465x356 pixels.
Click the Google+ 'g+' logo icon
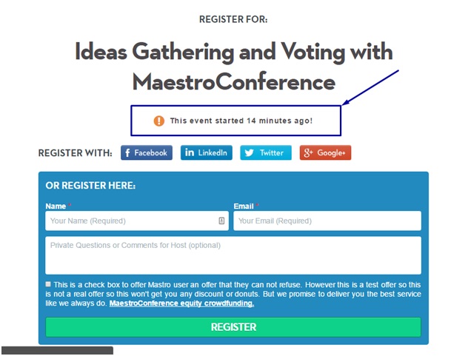coord(308,152)
